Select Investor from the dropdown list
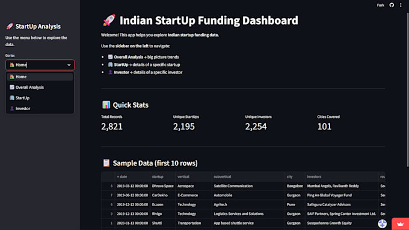 coord(40,108)
